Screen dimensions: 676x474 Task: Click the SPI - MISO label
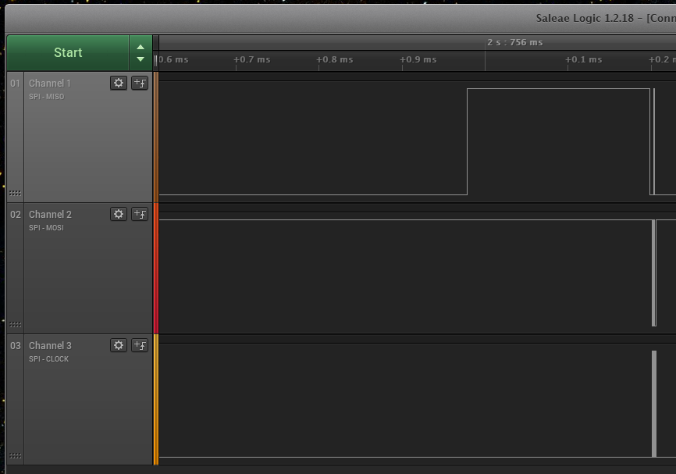coord(47,97)
